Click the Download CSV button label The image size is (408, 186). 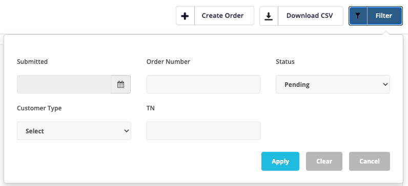coord(310,15)
